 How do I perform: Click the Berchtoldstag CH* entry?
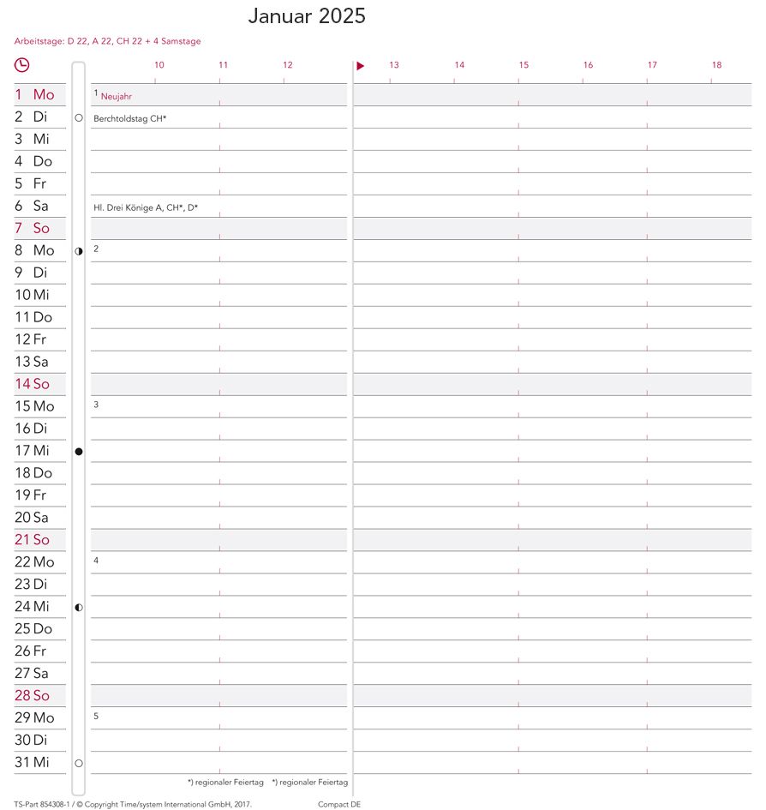[129, 118]
